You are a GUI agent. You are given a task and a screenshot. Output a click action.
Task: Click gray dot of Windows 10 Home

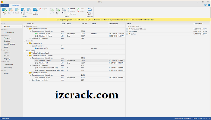click(x=36, y=36)
